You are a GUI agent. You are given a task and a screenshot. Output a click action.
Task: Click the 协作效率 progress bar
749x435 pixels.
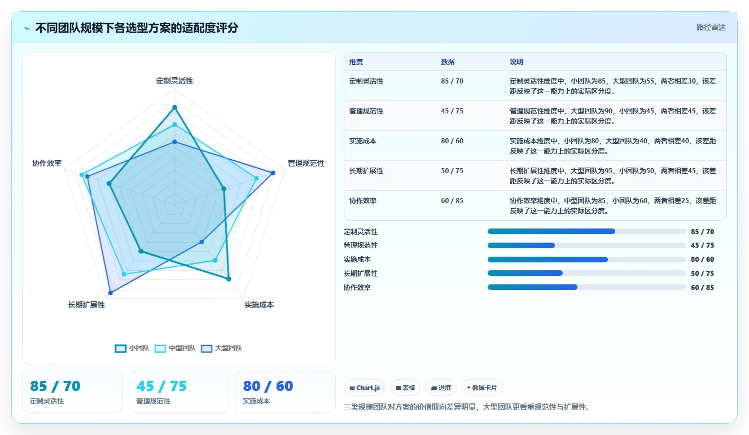[587, 287]
